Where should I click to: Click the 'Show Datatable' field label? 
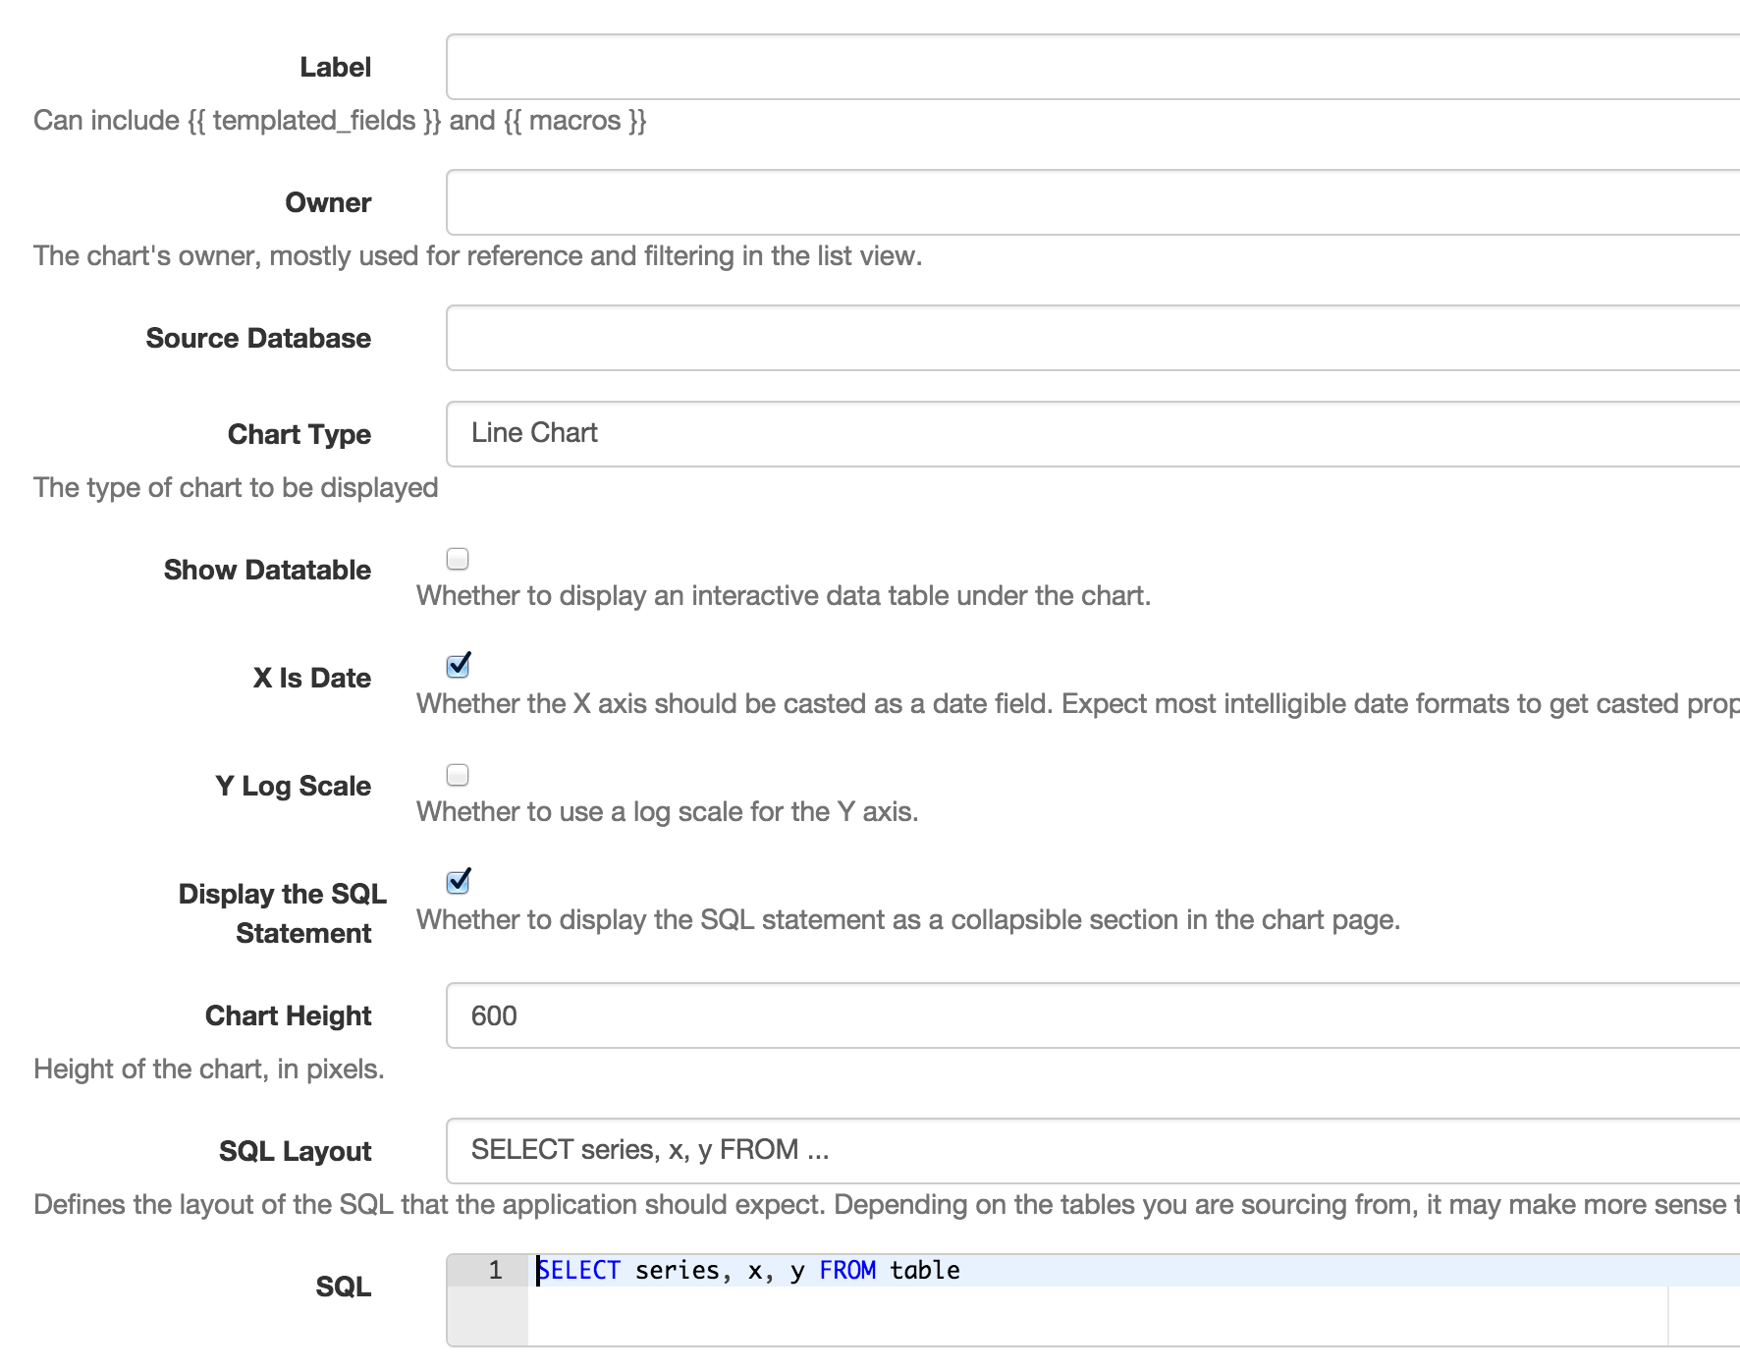[x=267, y=570]
